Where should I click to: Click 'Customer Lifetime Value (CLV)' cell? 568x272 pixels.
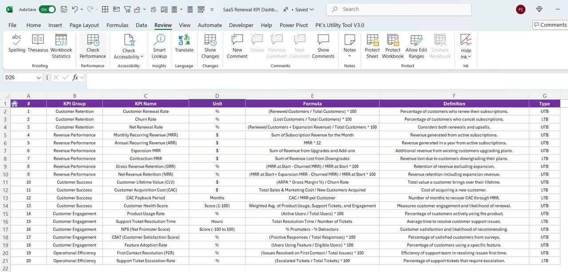coord(146,182)
